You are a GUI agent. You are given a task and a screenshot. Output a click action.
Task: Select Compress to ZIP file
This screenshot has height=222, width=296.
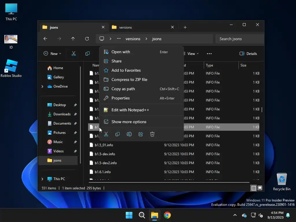point(142,79)
